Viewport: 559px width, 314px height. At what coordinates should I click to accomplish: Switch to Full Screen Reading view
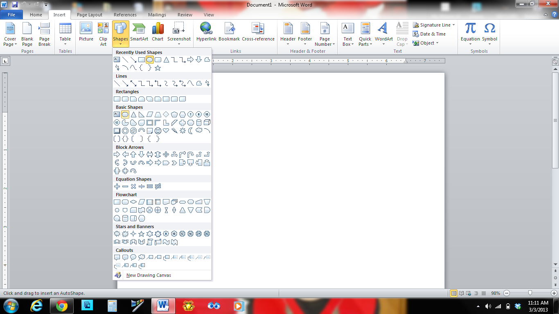(462, 293)
